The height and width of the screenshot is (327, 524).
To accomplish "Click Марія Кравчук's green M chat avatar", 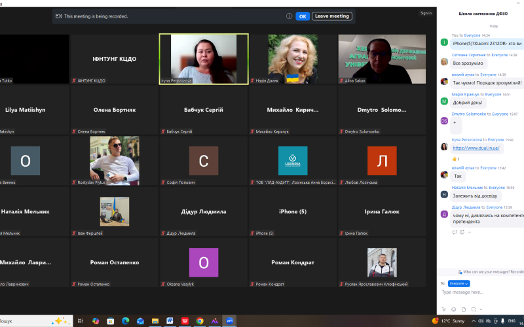I will pyautogui.click(x=444, y=101).
